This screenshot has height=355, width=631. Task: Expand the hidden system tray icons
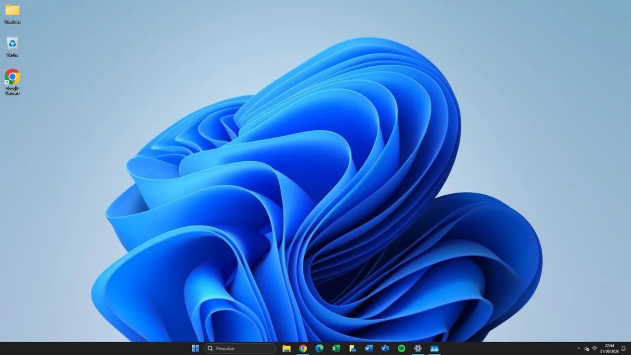coord(579,349)
